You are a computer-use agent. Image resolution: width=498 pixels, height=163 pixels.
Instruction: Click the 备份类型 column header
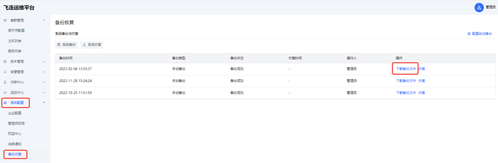point(179,58)
